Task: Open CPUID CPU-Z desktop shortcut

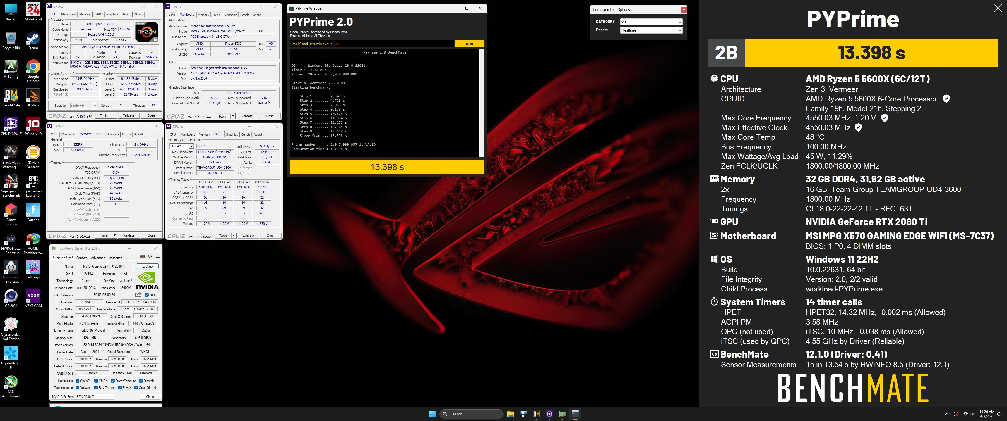Action: click(11, 126)
